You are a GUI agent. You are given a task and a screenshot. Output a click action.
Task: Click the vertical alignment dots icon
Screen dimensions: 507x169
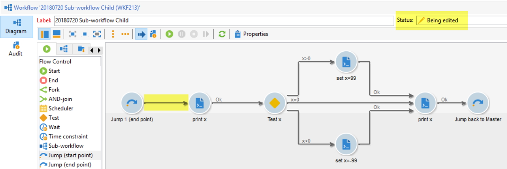[113, 34]
